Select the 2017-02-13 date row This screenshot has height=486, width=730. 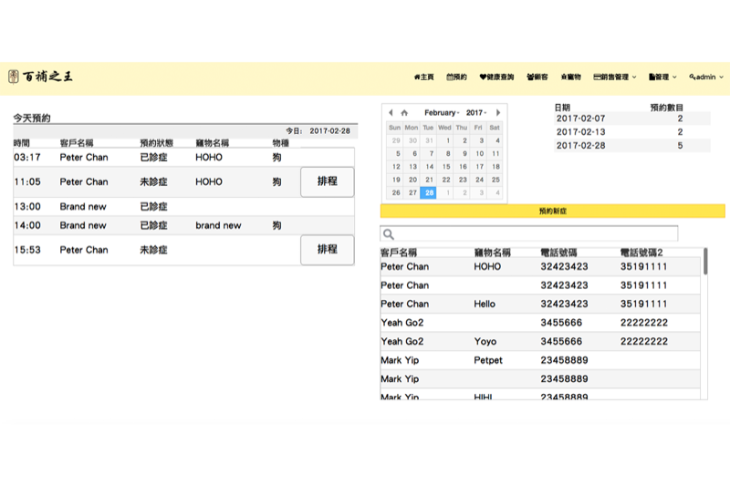click(632, 132)
